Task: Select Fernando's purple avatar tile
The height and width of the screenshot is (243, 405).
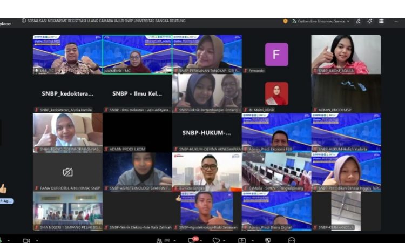Action: coord(276,55)
